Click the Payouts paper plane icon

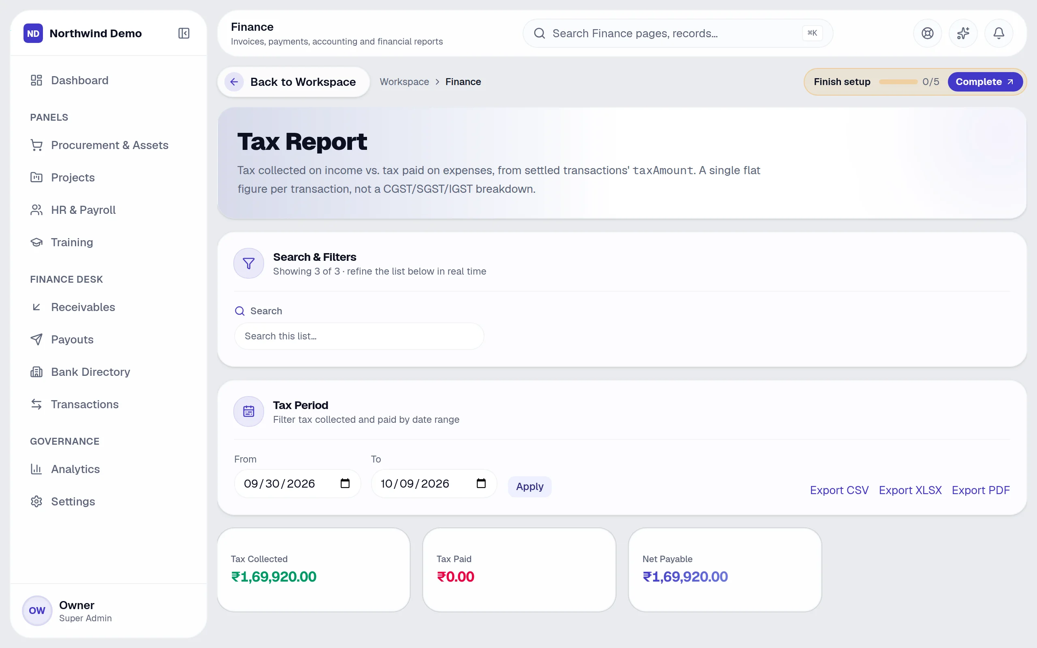[36, 339]
